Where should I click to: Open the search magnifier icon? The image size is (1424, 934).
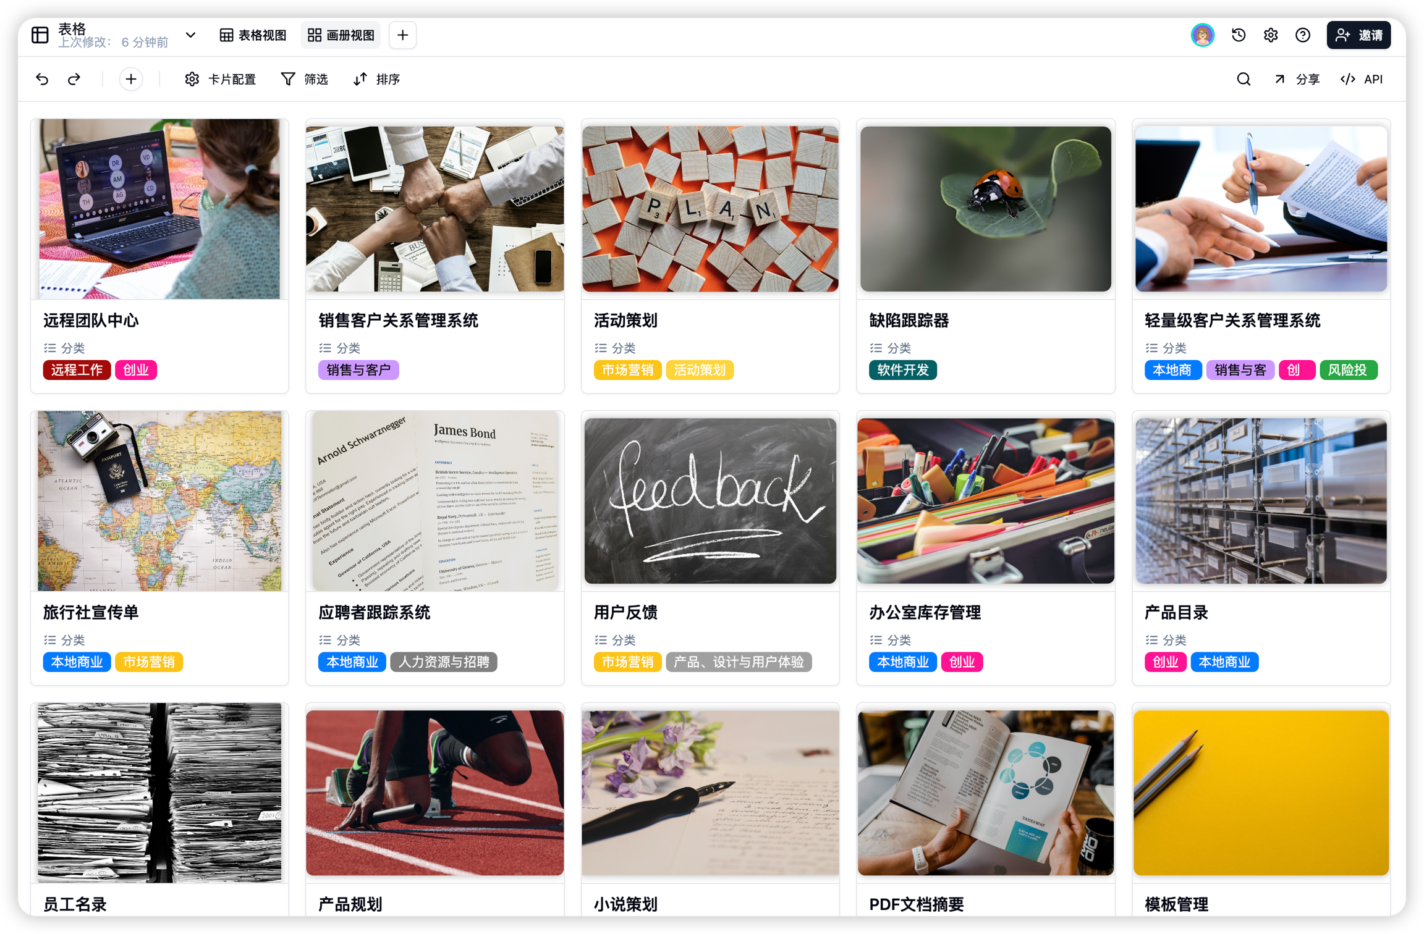[x=1244, y=79]
